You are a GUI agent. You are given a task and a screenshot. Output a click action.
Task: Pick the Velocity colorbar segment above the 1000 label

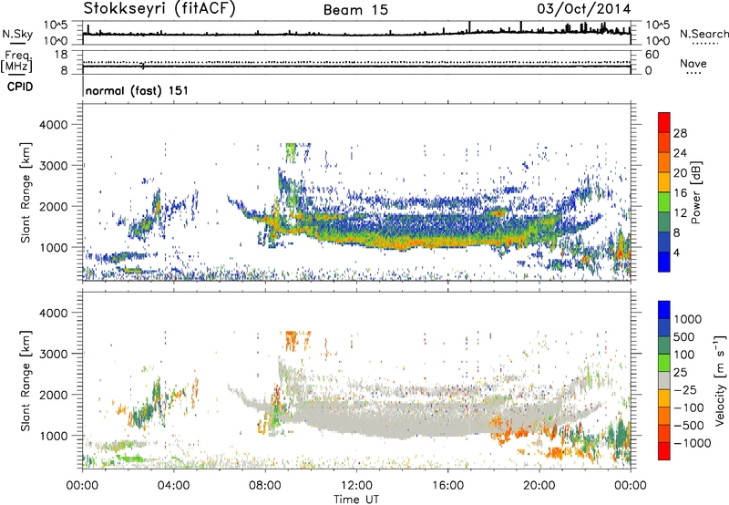[x=664, y=310]
